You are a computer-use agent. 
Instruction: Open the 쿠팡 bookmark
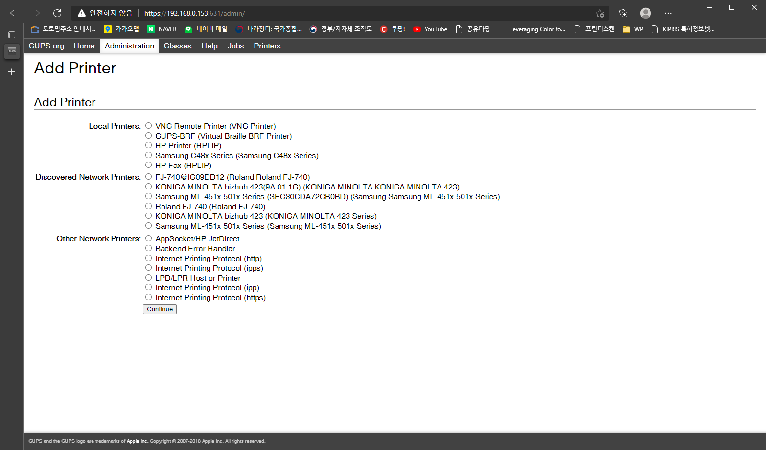393,29
